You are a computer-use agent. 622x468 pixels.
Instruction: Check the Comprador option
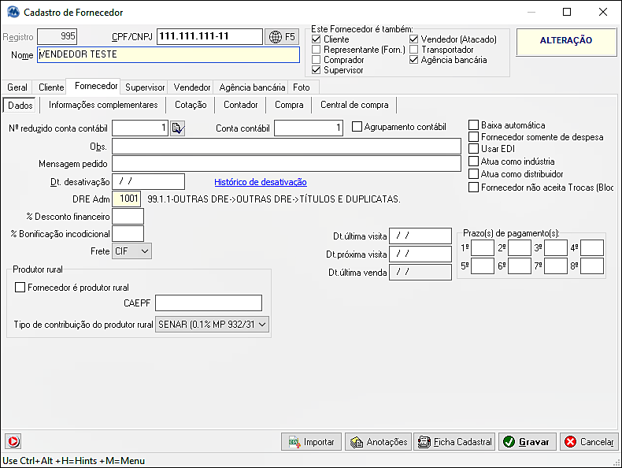(x=317, y=60)
